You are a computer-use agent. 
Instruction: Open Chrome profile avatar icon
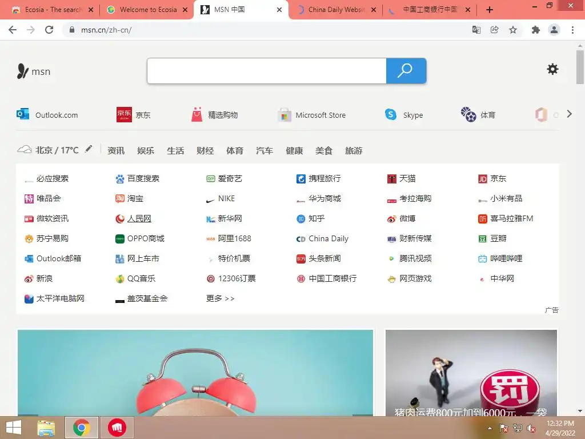click(x=554, y=30)
